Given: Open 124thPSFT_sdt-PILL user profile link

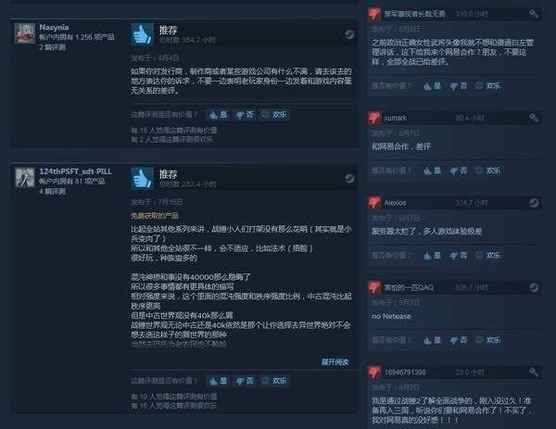Looking at the screenshot, I should point(75,171).
